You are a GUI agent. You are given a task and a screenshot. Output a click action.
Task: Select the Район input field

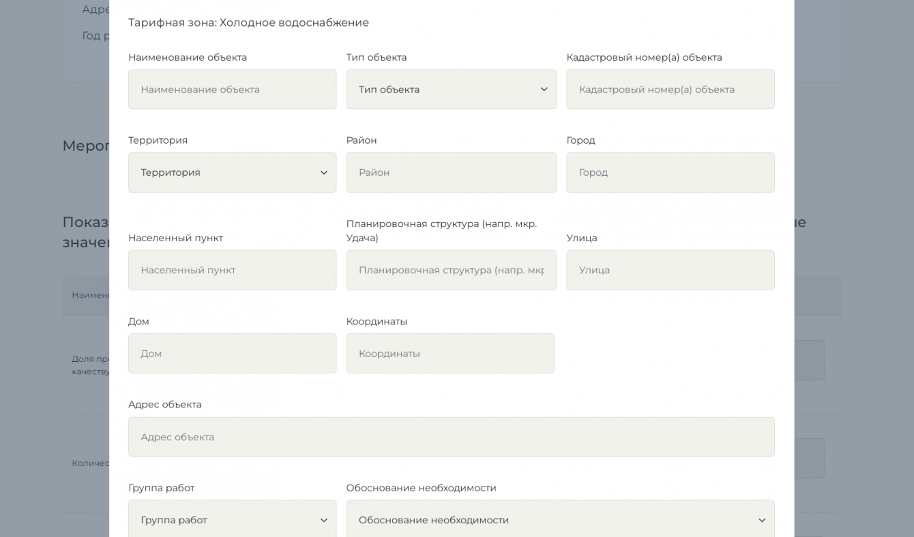(451, 173)
